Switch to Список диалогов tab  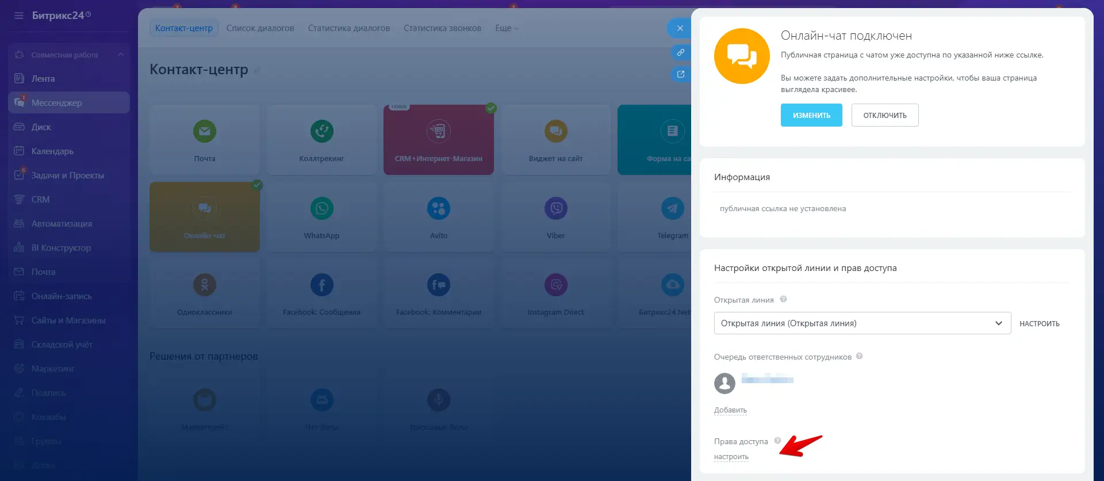click(260, 28)
